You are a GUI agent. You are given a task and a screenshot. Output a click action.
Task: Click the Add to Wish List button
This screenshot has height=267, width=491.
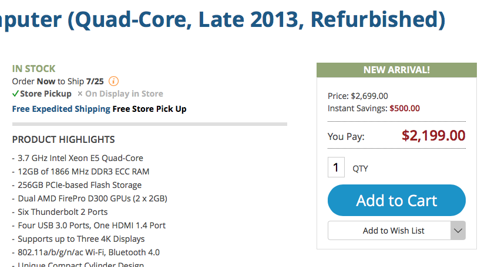click(x=389, y=231)
